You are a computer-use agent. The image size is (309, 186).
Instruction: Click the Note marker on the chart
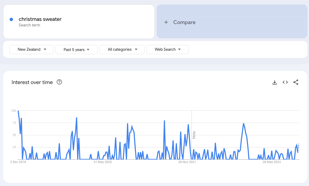pos(194,135)
